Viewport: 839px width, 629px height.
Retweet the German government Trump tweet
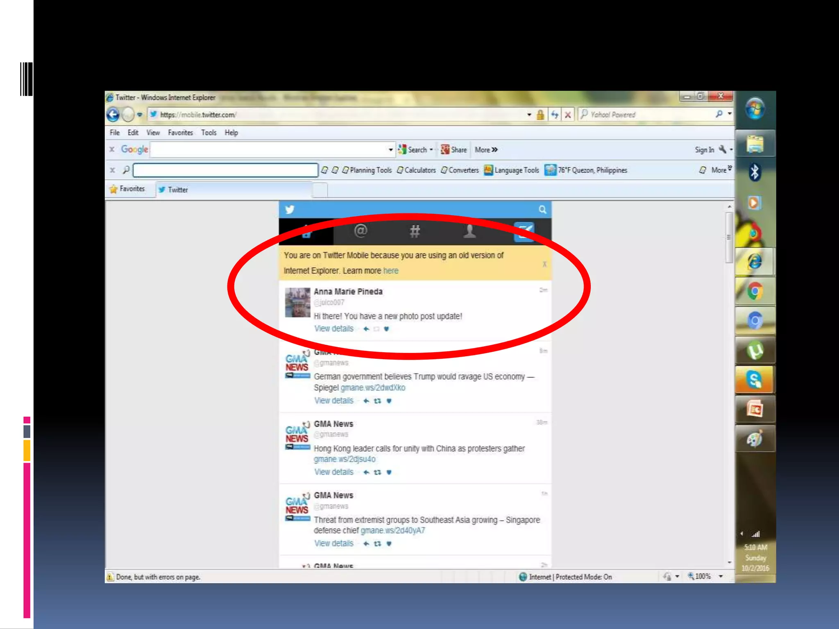coord(377,401)
